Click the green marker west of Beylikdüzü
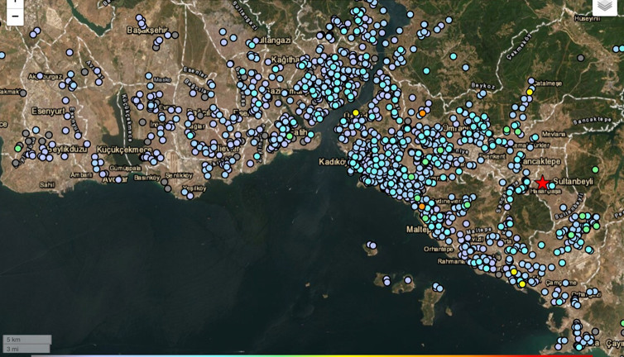This screenshot has height=357, width=624. point(18,149)
